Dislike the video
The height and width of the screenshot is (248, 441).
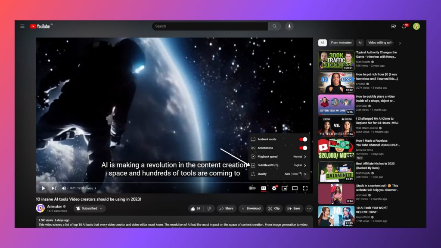(209, 208)
